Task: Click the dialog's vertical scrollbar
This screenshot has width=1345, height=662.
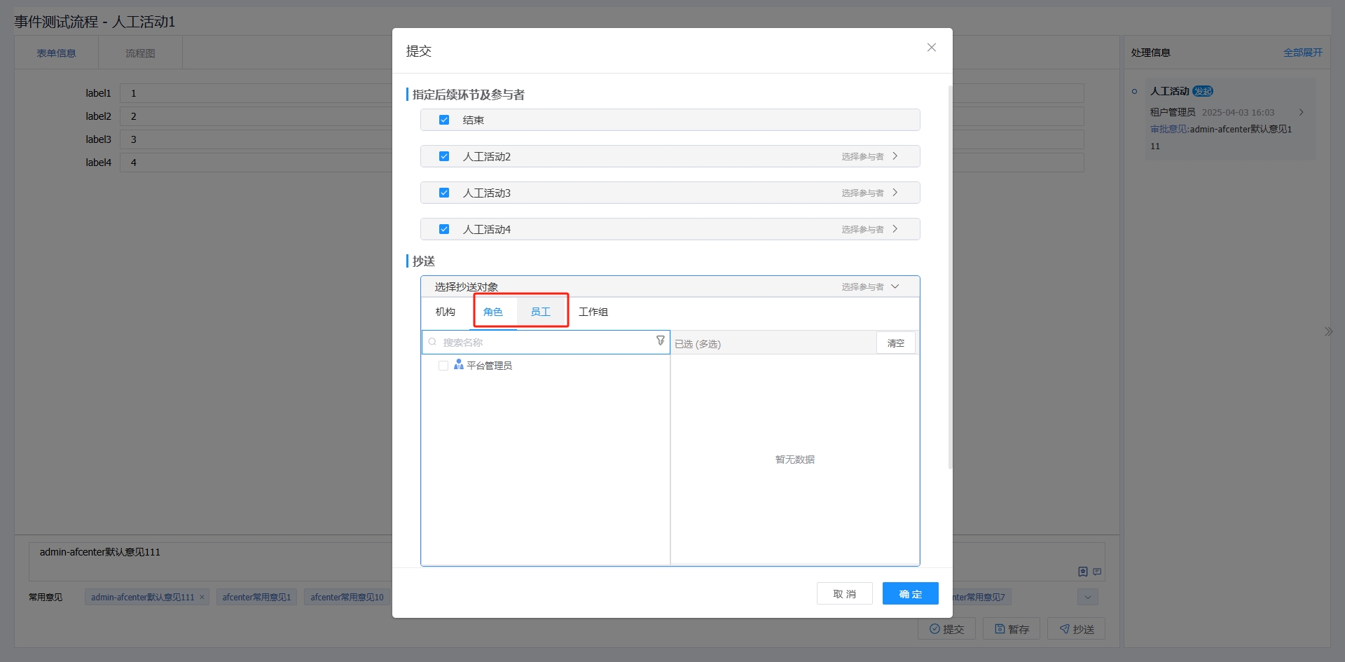Action: click(x=950, y=280)
